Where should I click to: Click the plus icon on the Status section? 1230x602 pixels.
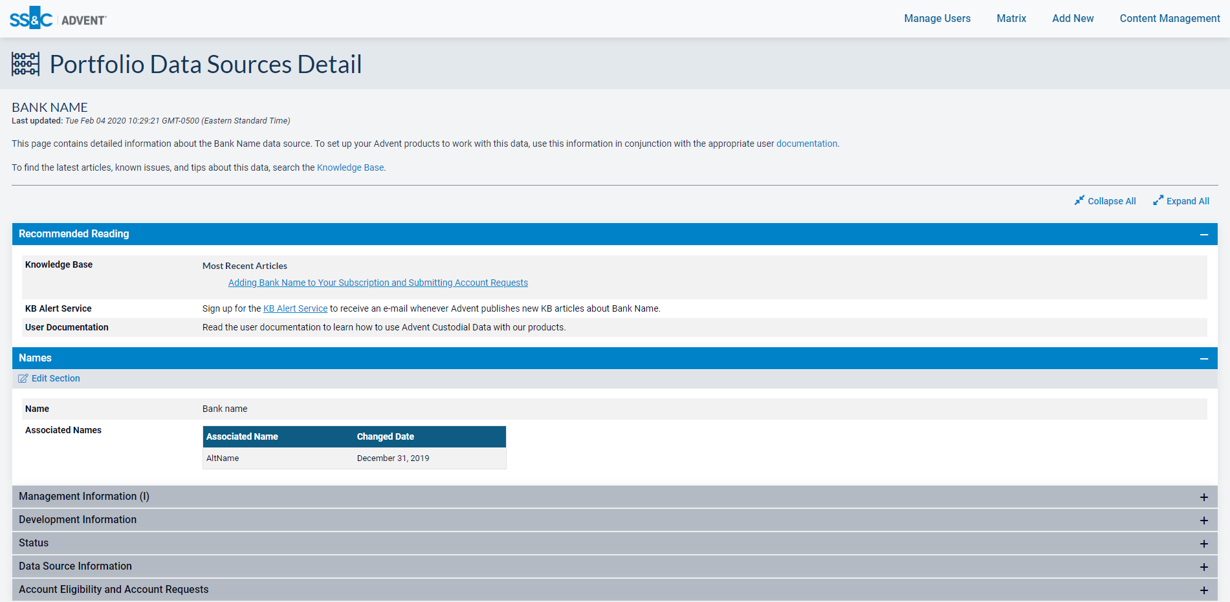(x=1204, y=543)
